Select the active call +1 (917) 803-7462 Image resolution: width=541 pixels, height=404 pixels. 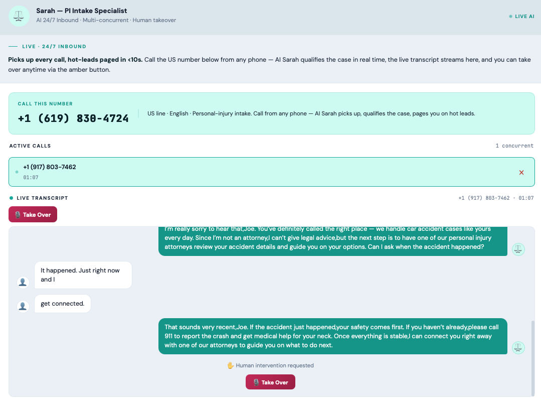[x=272, y=172]
